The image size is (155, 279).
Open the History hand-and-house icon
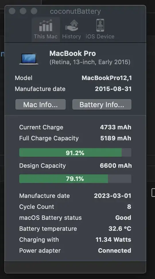tap(71, 26)
